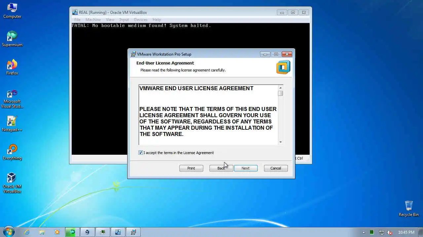This screenshot has width=423, height=237.
Task: Go Back in the VMware setup
Action: [221, 168]
